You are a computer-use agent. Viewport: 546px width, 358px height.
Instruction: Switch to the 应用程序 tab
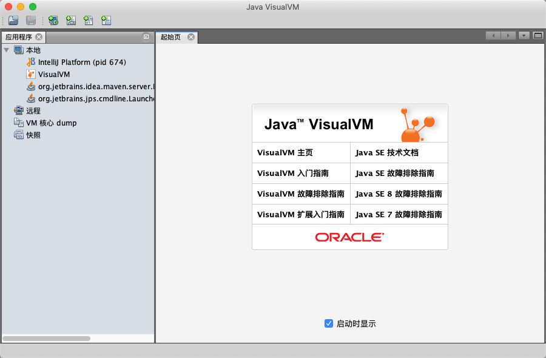point(19,37)
